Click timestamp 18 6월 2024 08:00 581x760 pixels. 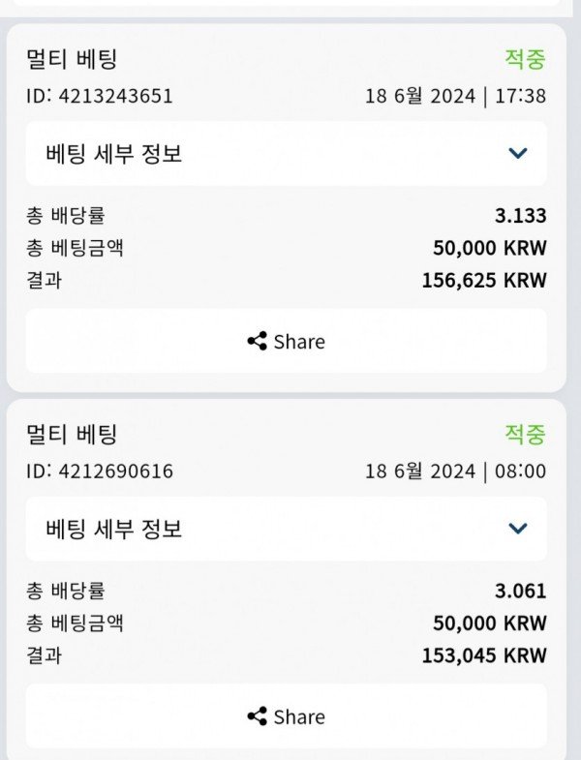pyautogui.click(x=455, y=471)
